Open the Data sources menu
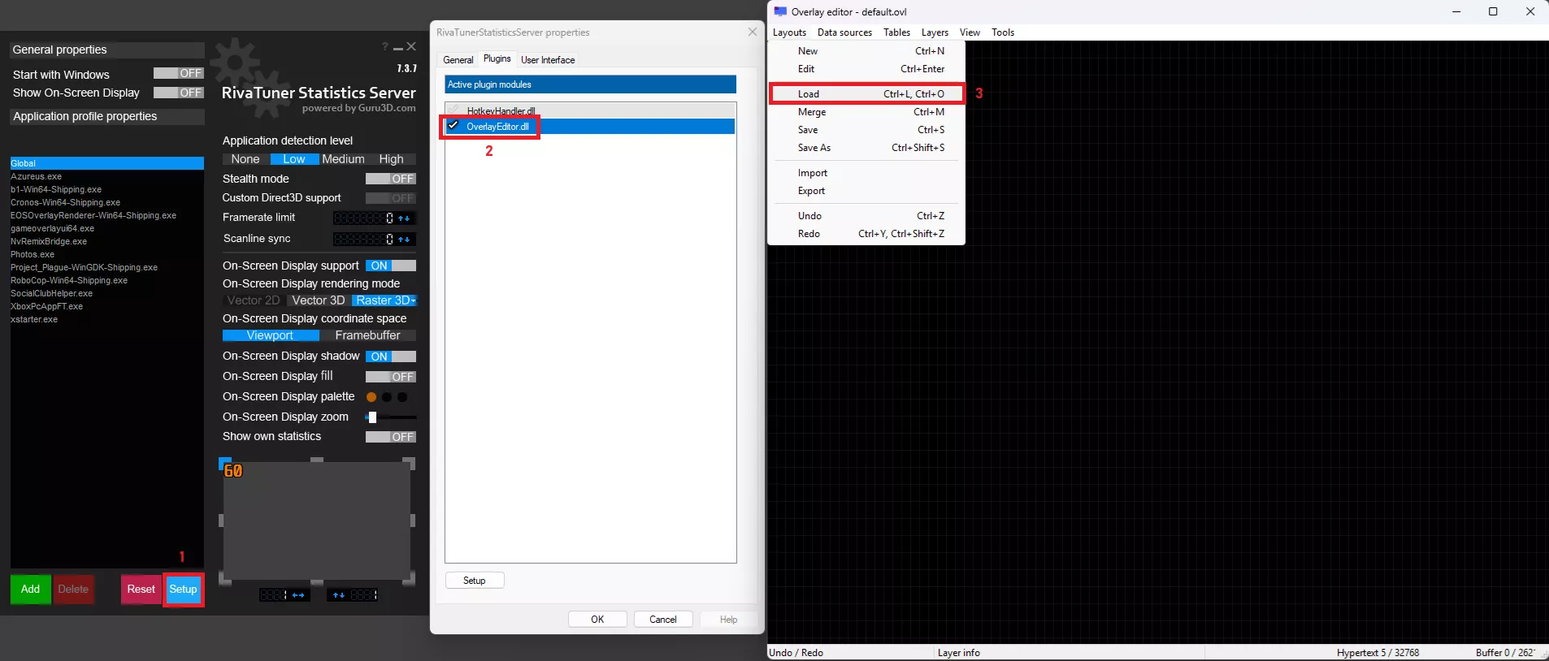This screenshot has height=661, width=1549. tap(844, 32)
